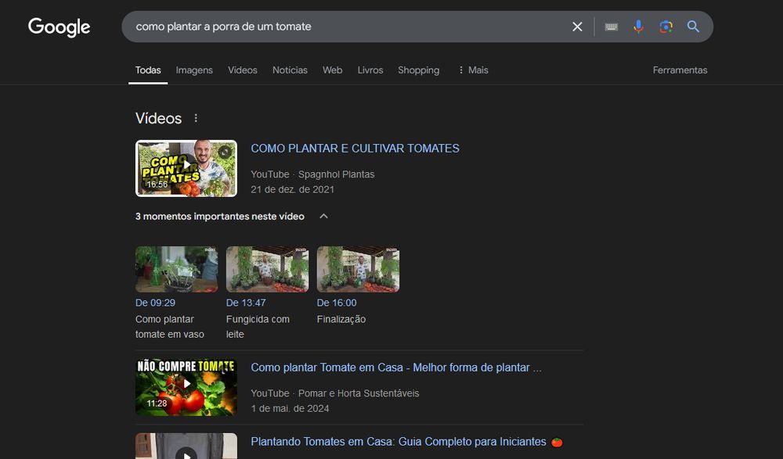Clear the search box with the X icon

pyautogui.click(x=577, y=27)
